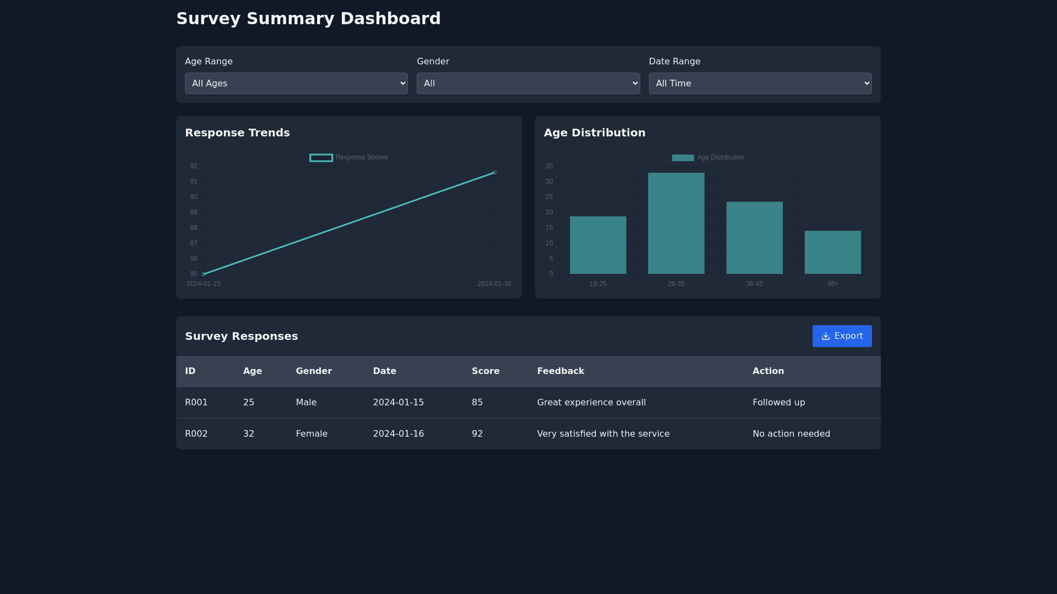Select the R001 row ID cell
The height and width of the screenshot is (594, 1057).
pos(197,403)
